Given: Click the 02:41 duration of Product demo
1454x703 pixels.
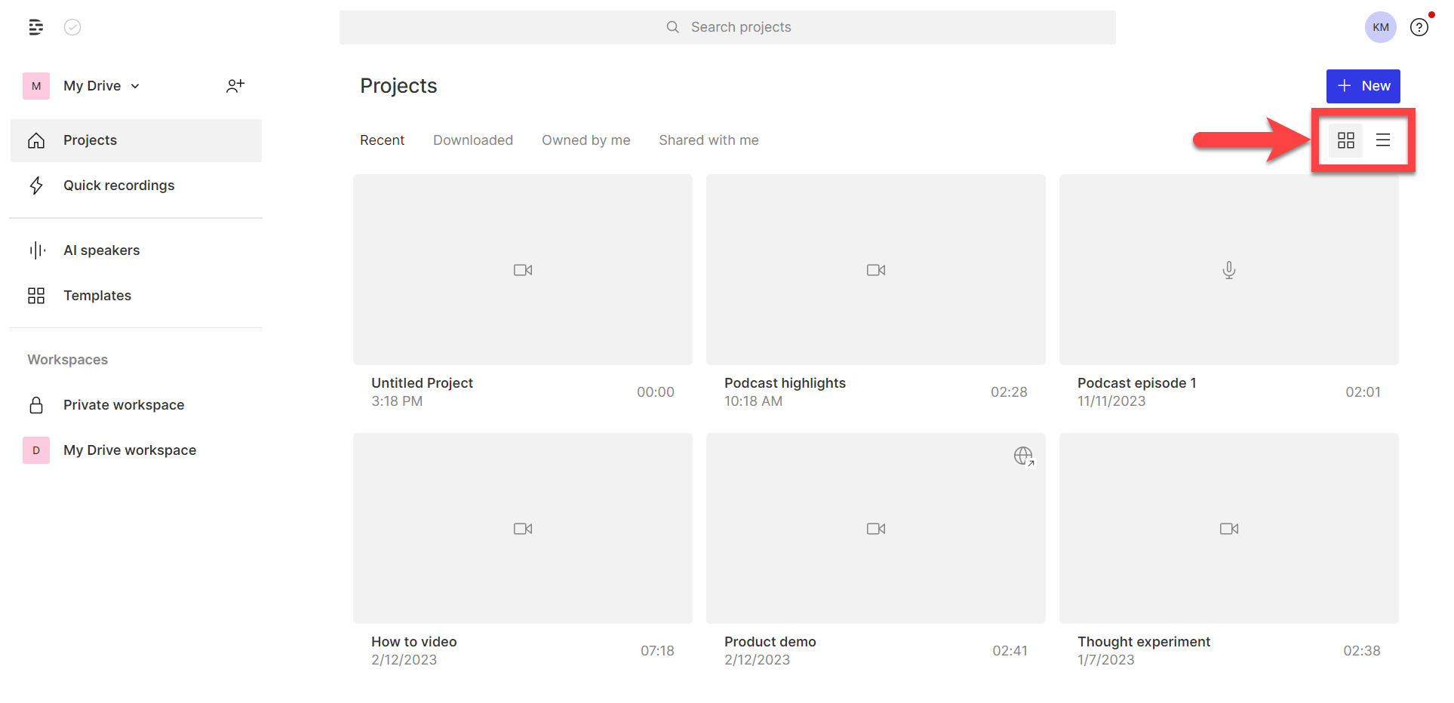Looking at the screenshot, I should 1010,651.
